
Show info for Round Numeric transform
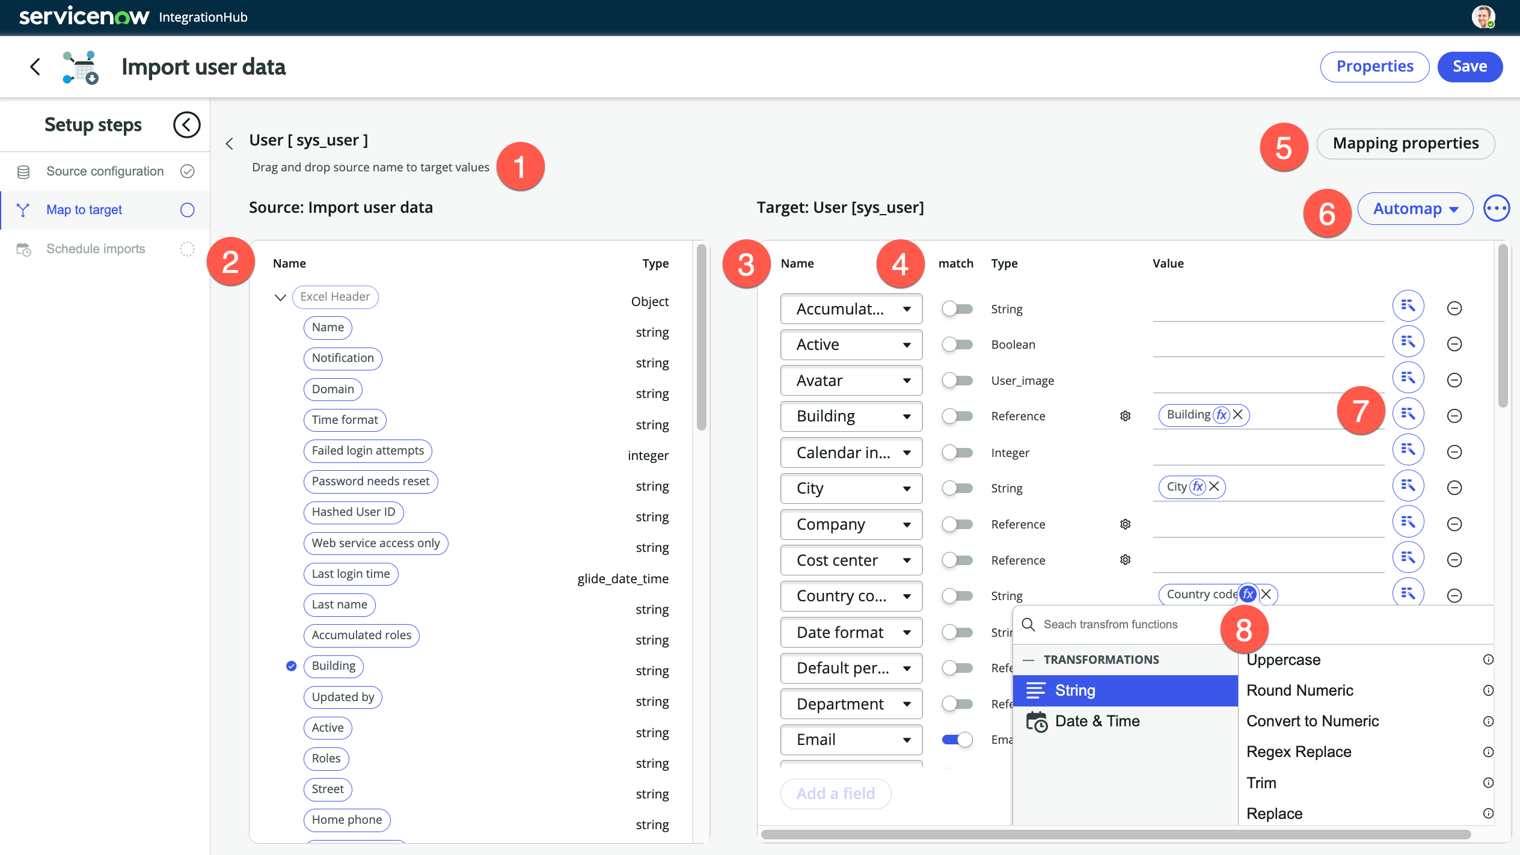click(x=1489, y=690)
